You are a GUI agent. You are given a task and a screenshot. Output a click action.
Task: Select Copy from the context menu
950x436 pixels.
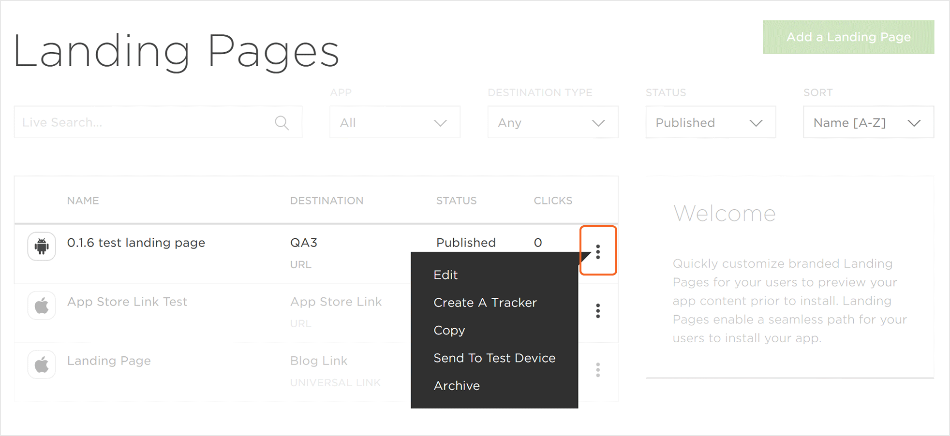click(x=449, y=330)
